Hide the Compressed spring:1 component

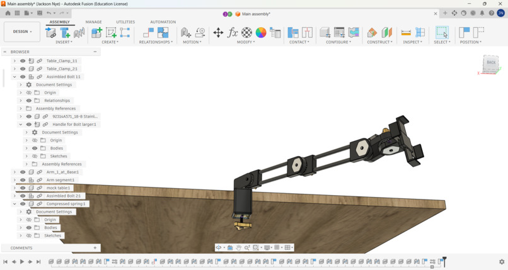pos(23,204)
